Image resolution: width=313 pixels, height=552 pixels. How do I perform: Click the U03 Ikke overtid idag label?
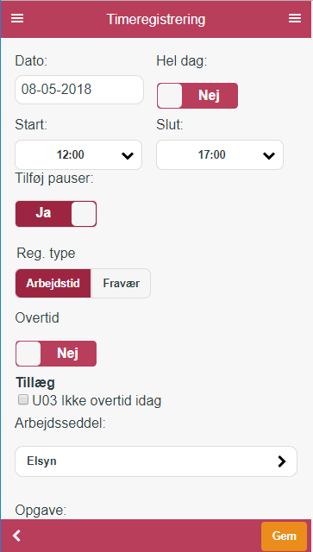(97, 400)
